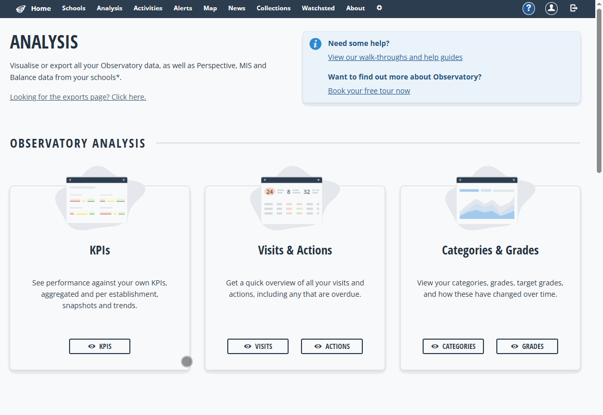603x415 pixels.
Task: Open the settings gear icon in navbar
Action: pyautogui.click(x=379, y=8)
